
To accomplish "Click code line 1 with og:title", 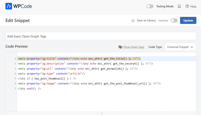I will click(79, 59).
